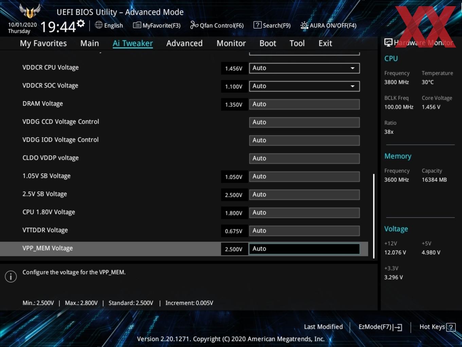The image size is (462, 347).
Task: Select the CPU 1.80V Voltage label
Action: point(49,212)
